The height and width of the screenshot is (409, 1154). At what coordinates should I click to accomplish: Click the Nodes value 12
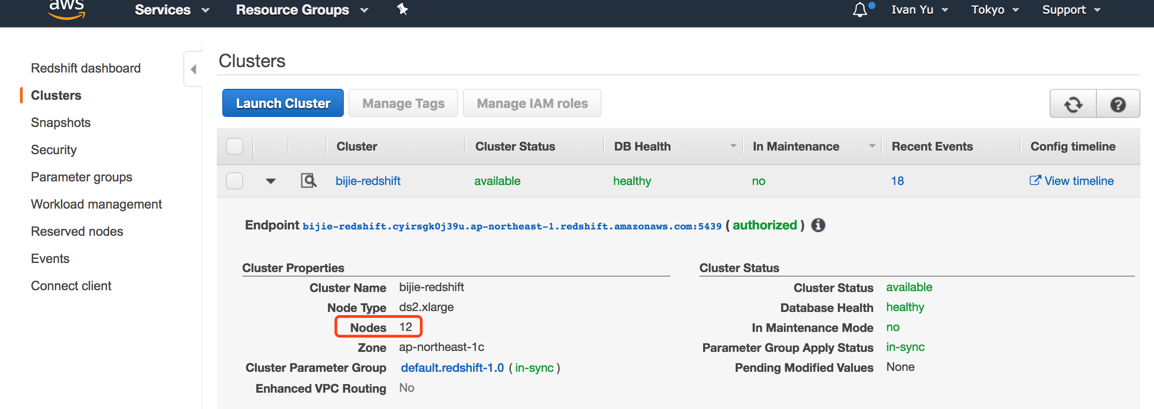406,327
